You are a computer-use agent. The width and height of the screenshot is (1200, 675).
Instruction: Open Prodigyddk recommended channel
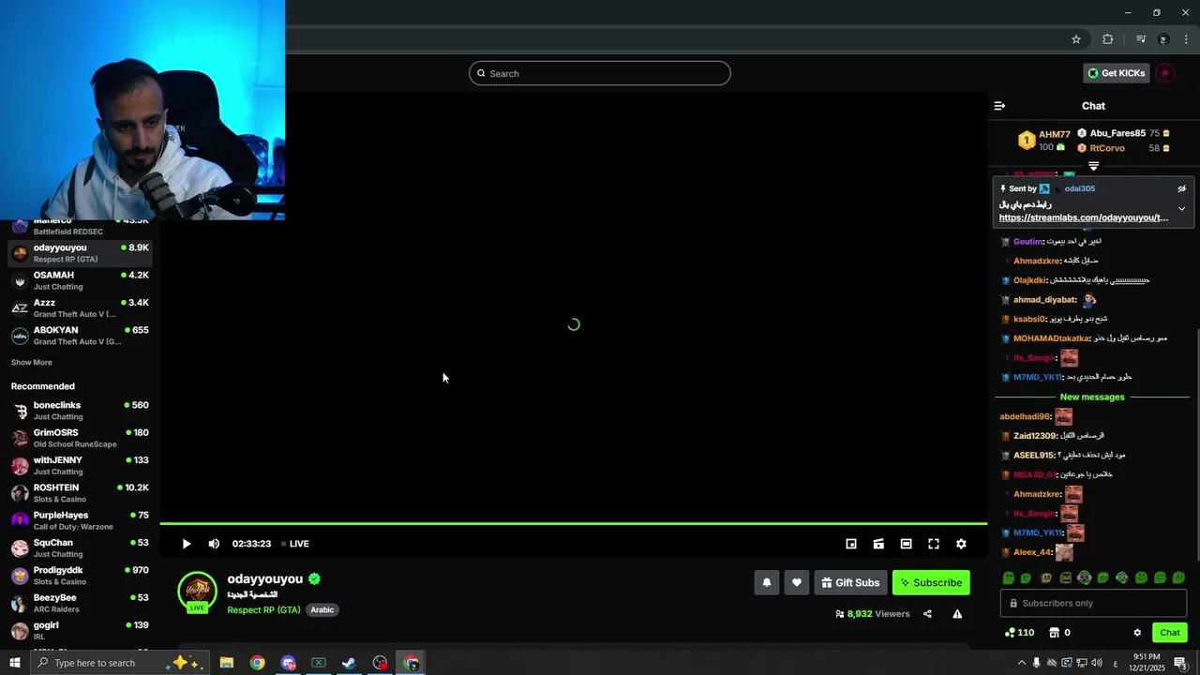click(80, 576)
